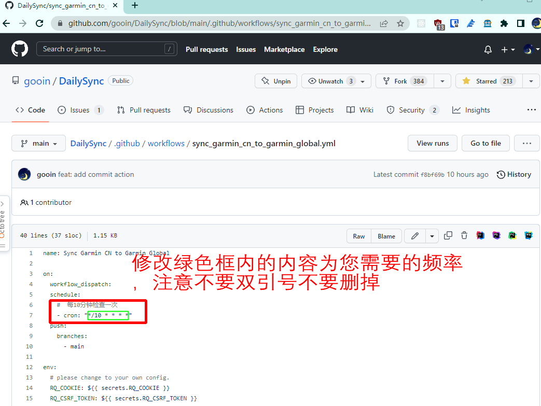Expand Starred lists dropdown arrow

531,81
